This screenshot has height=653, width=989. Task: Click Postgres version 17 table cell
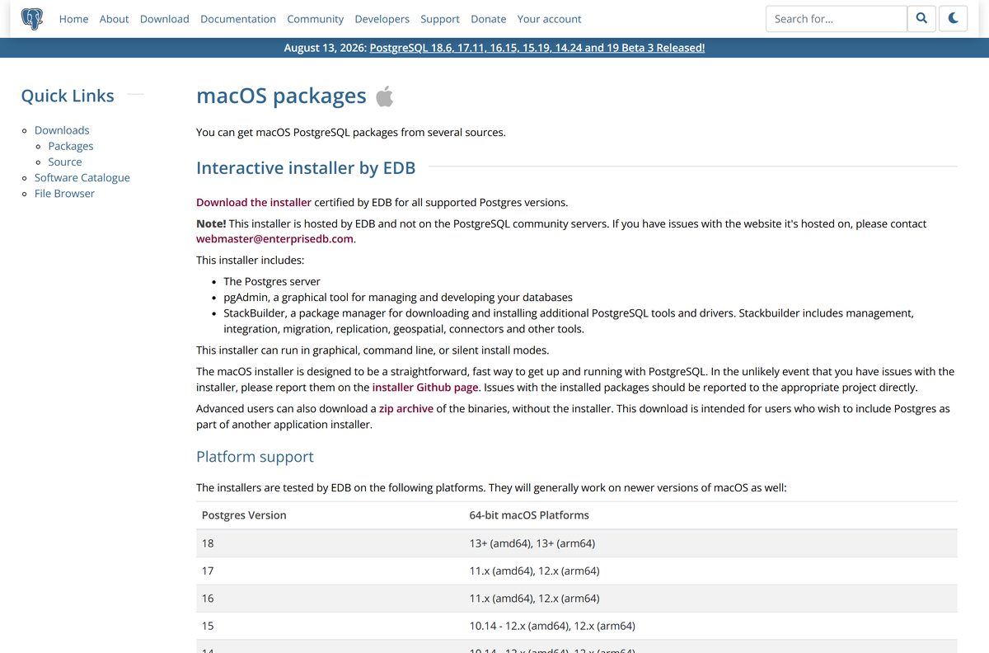pyautogui.click(x=330, y=571)
